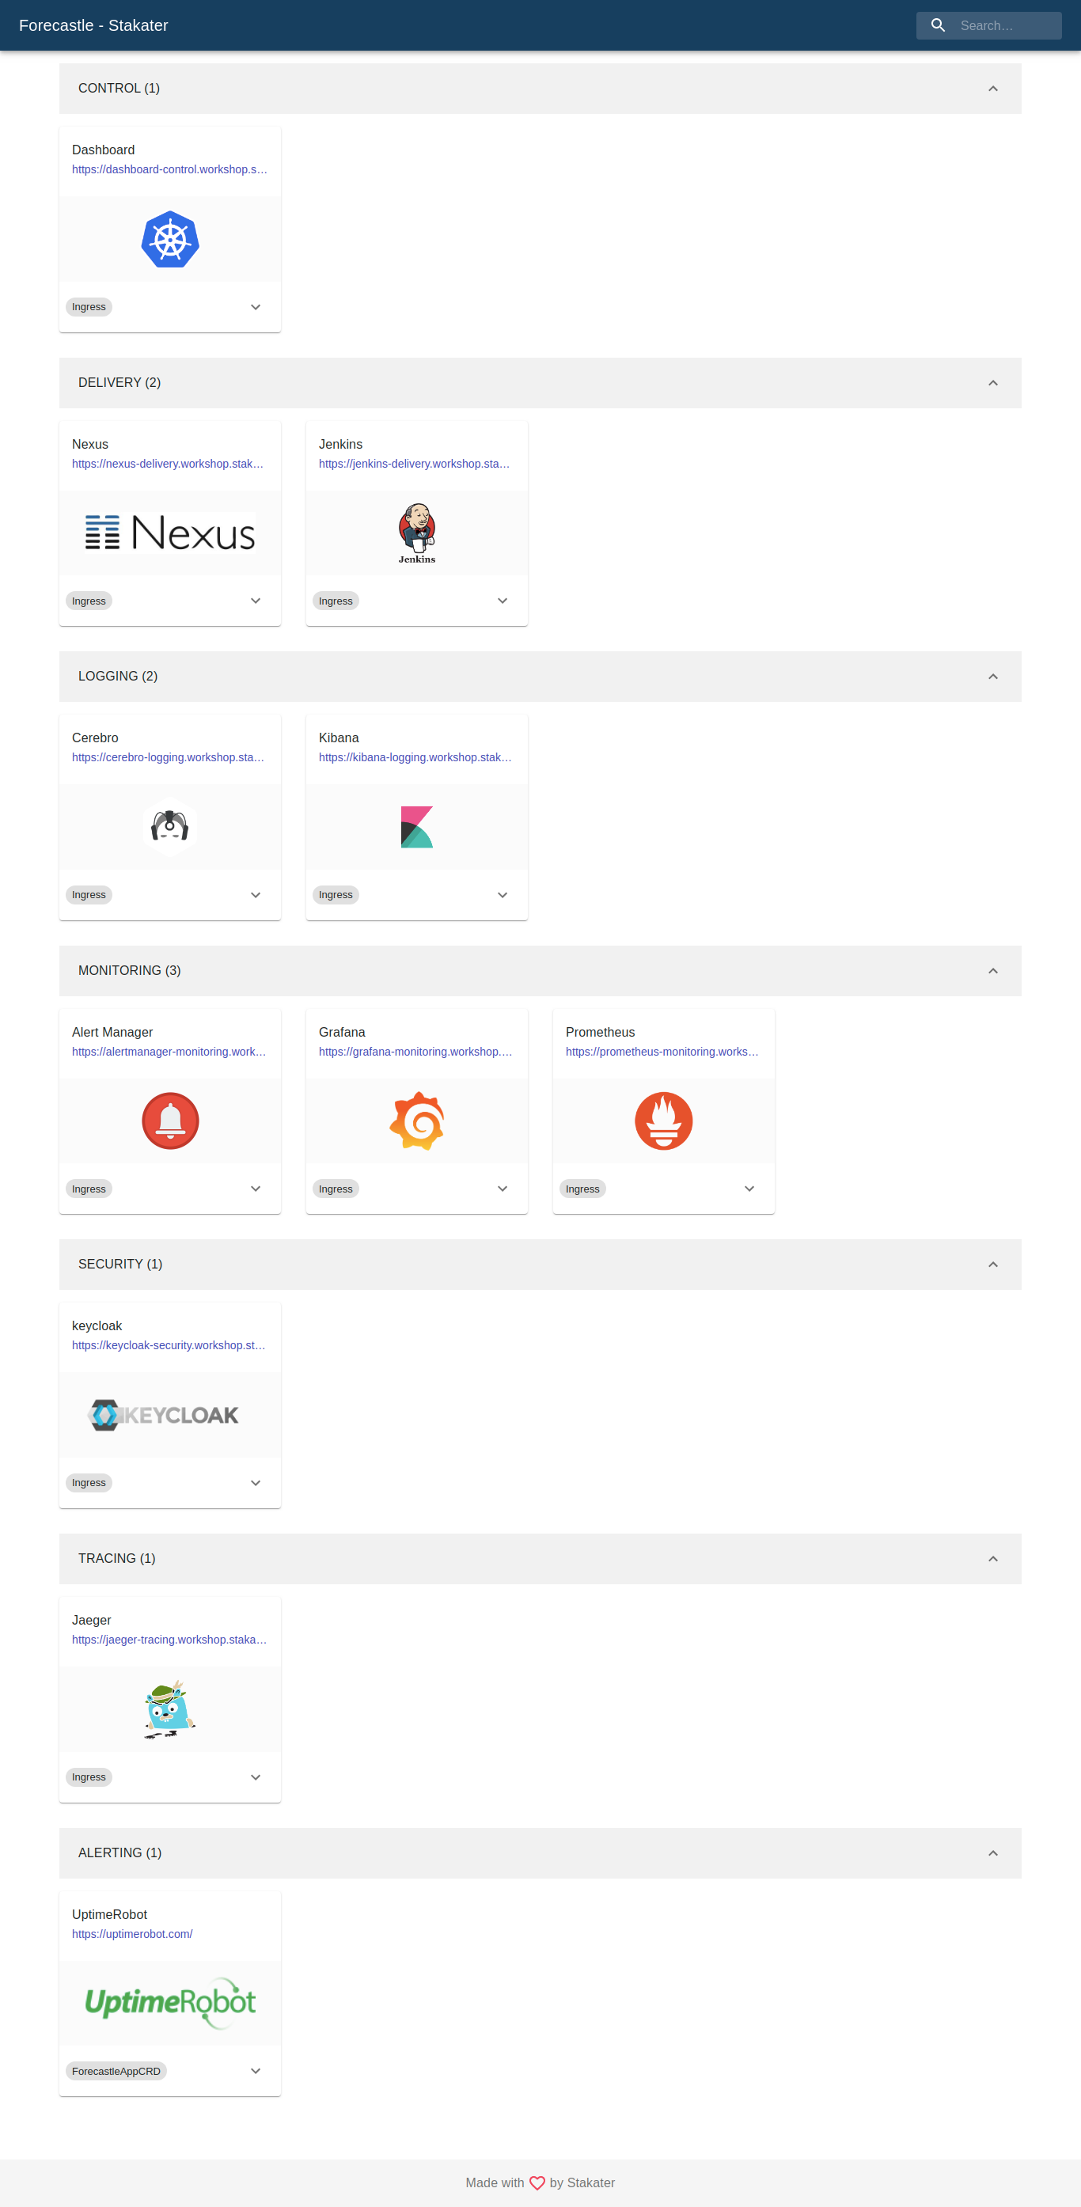
Task: Expand the Nexus card details arrow
Action: tap(256, 601)
